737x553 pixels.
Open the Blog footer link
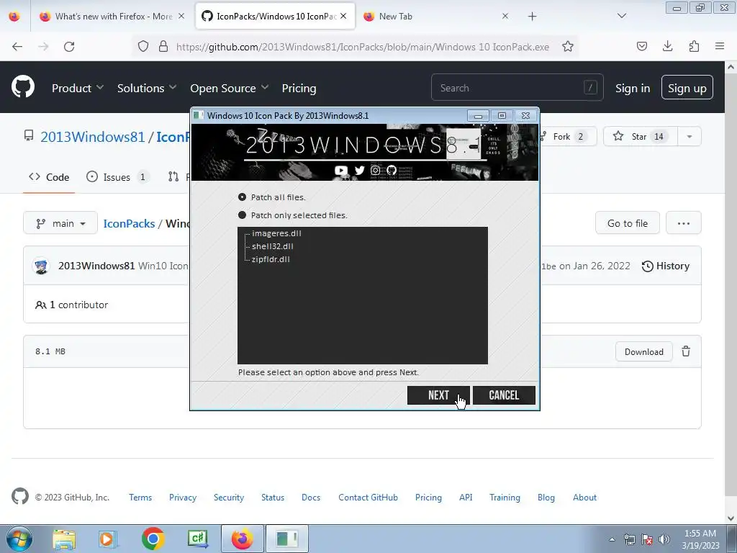[546, 497]
